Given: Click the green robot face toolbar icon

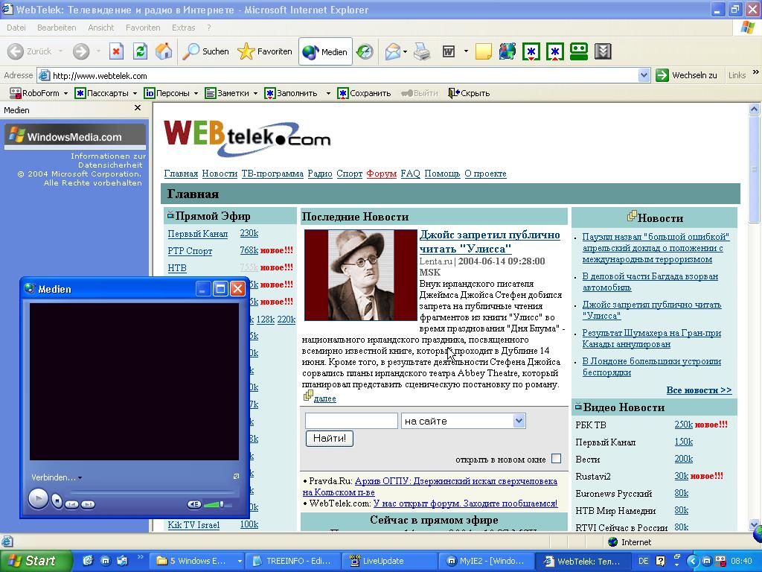Looking at the screenshot, I should click(579, 51).
